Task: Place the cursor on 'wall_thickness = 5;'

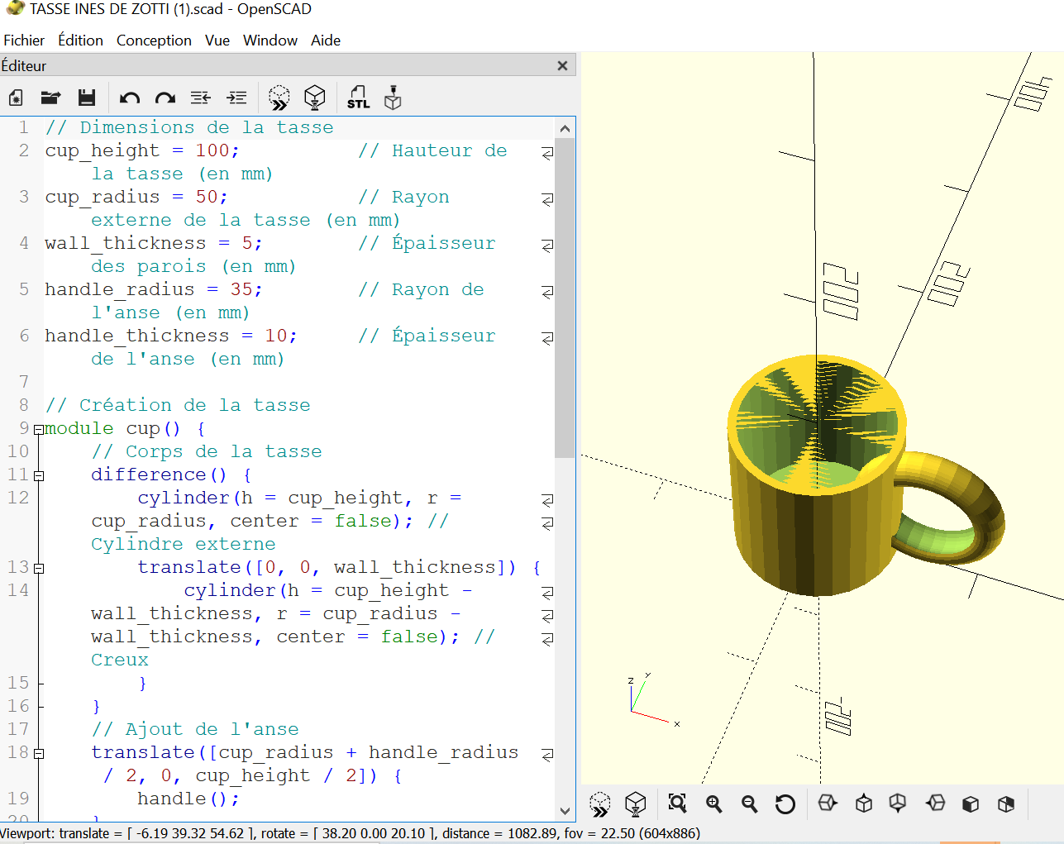Action: [x=153, y=243]
